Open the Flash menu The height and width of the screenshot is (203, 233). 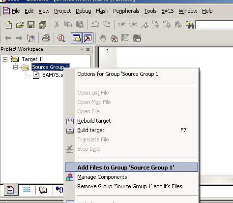(102, 11)
